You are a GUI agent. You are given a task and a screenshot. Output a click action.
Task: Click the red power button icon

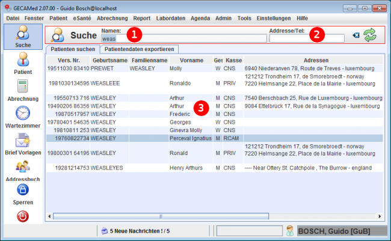[x=22, y=216]
